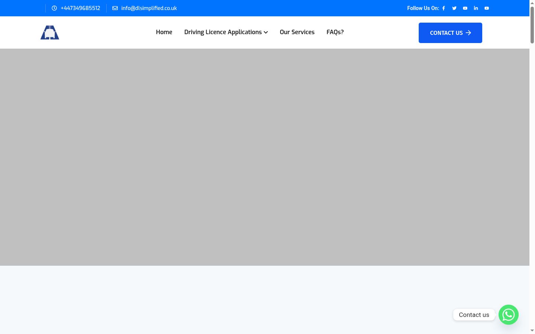Viewport: 535px width, 334px height.
Task: Open the Twitter bird icon
Action: [454, 8]
